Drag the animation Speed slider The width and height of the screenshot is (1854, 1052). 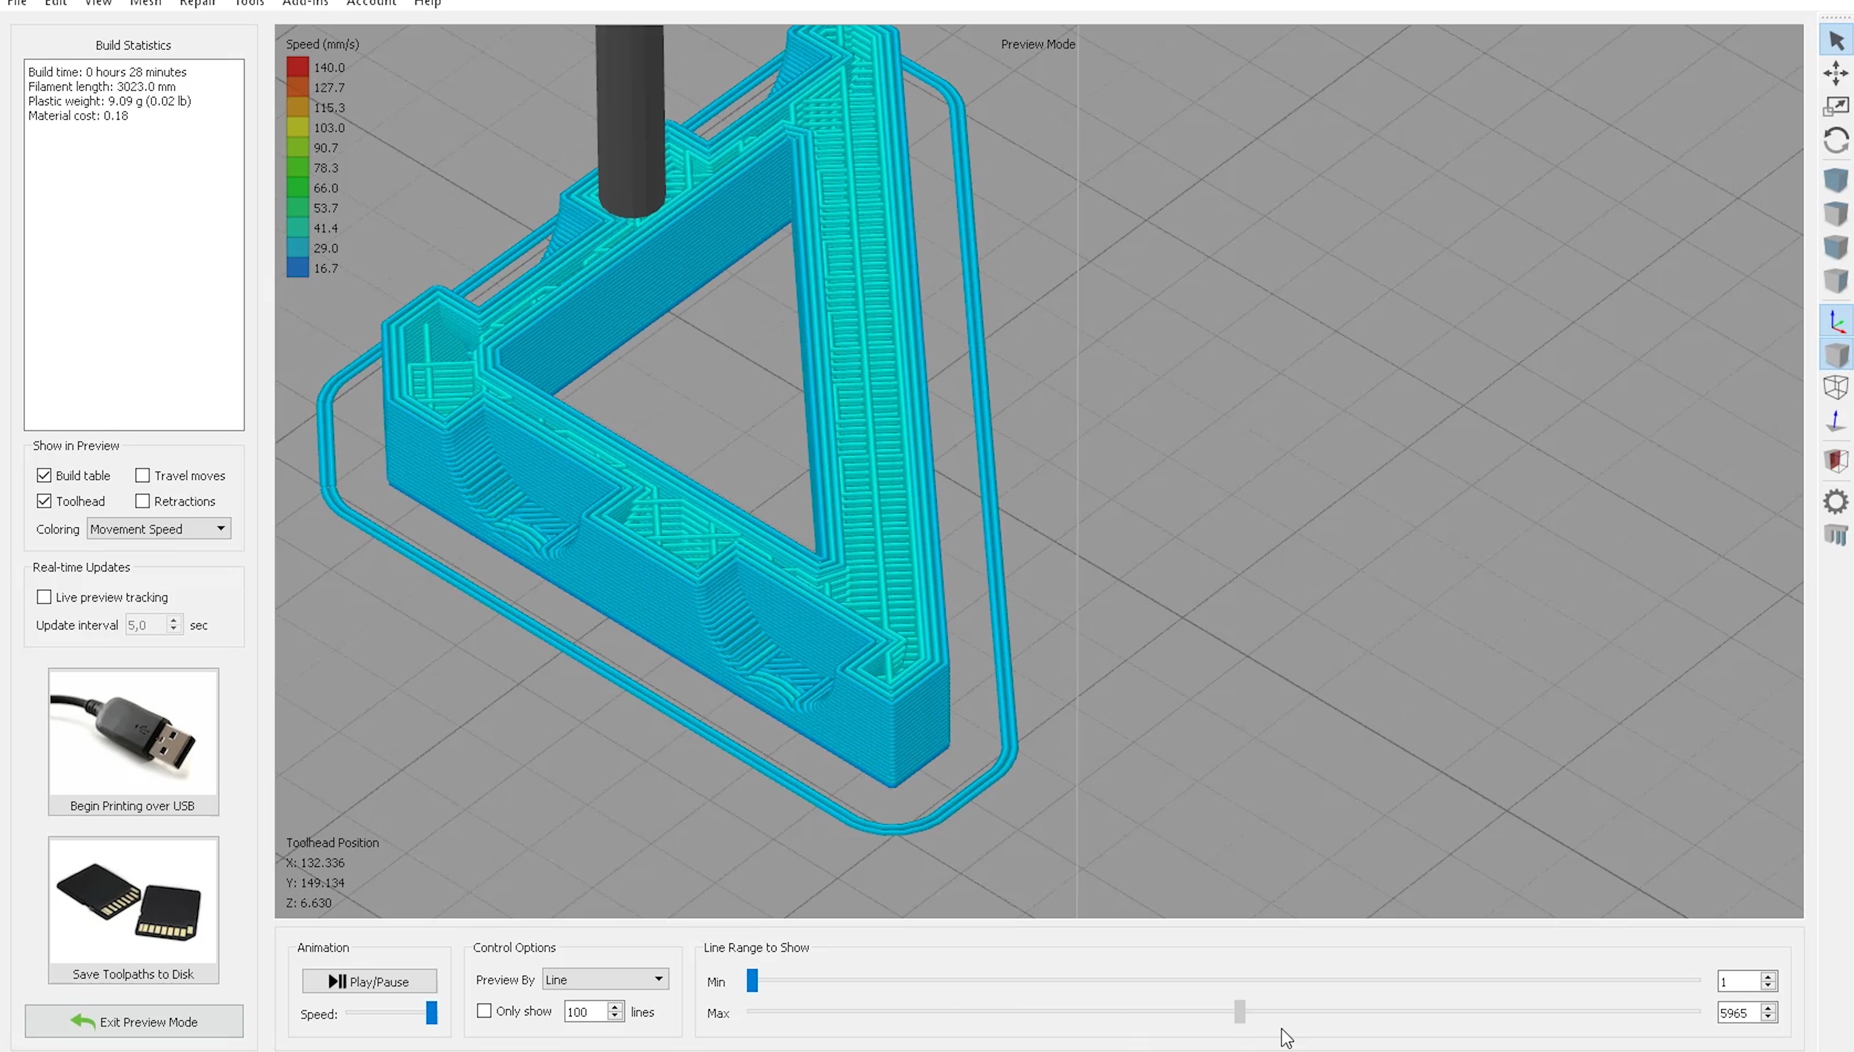(x=430, y=1012)
